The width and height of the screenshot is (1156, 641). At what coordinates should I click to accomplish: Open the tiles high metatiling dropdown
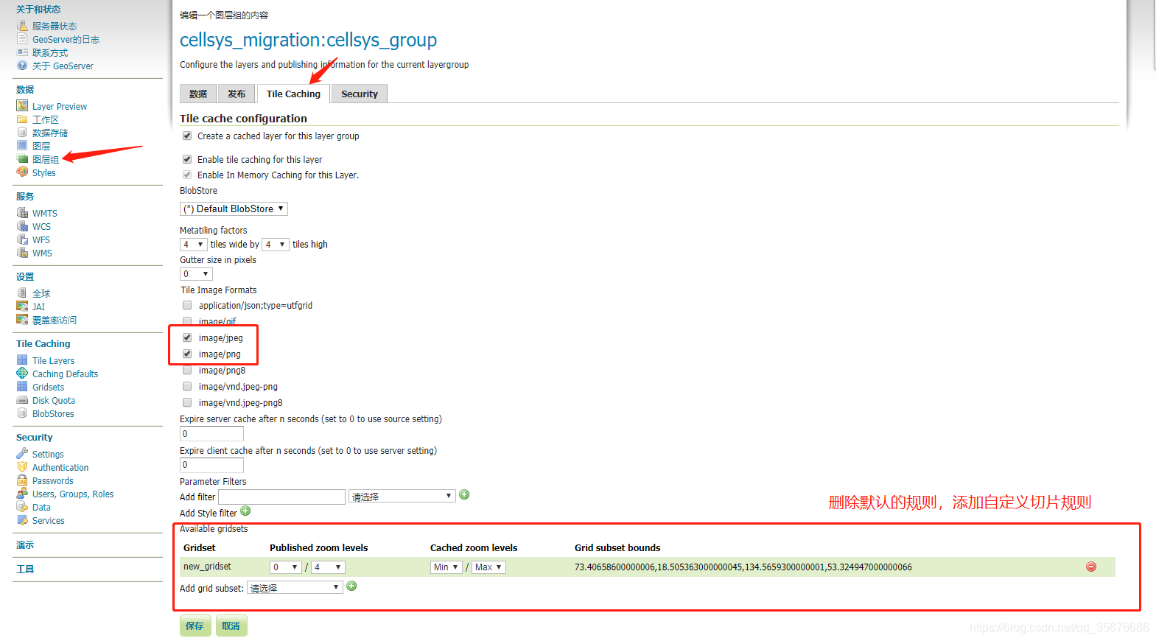(276, 245)
